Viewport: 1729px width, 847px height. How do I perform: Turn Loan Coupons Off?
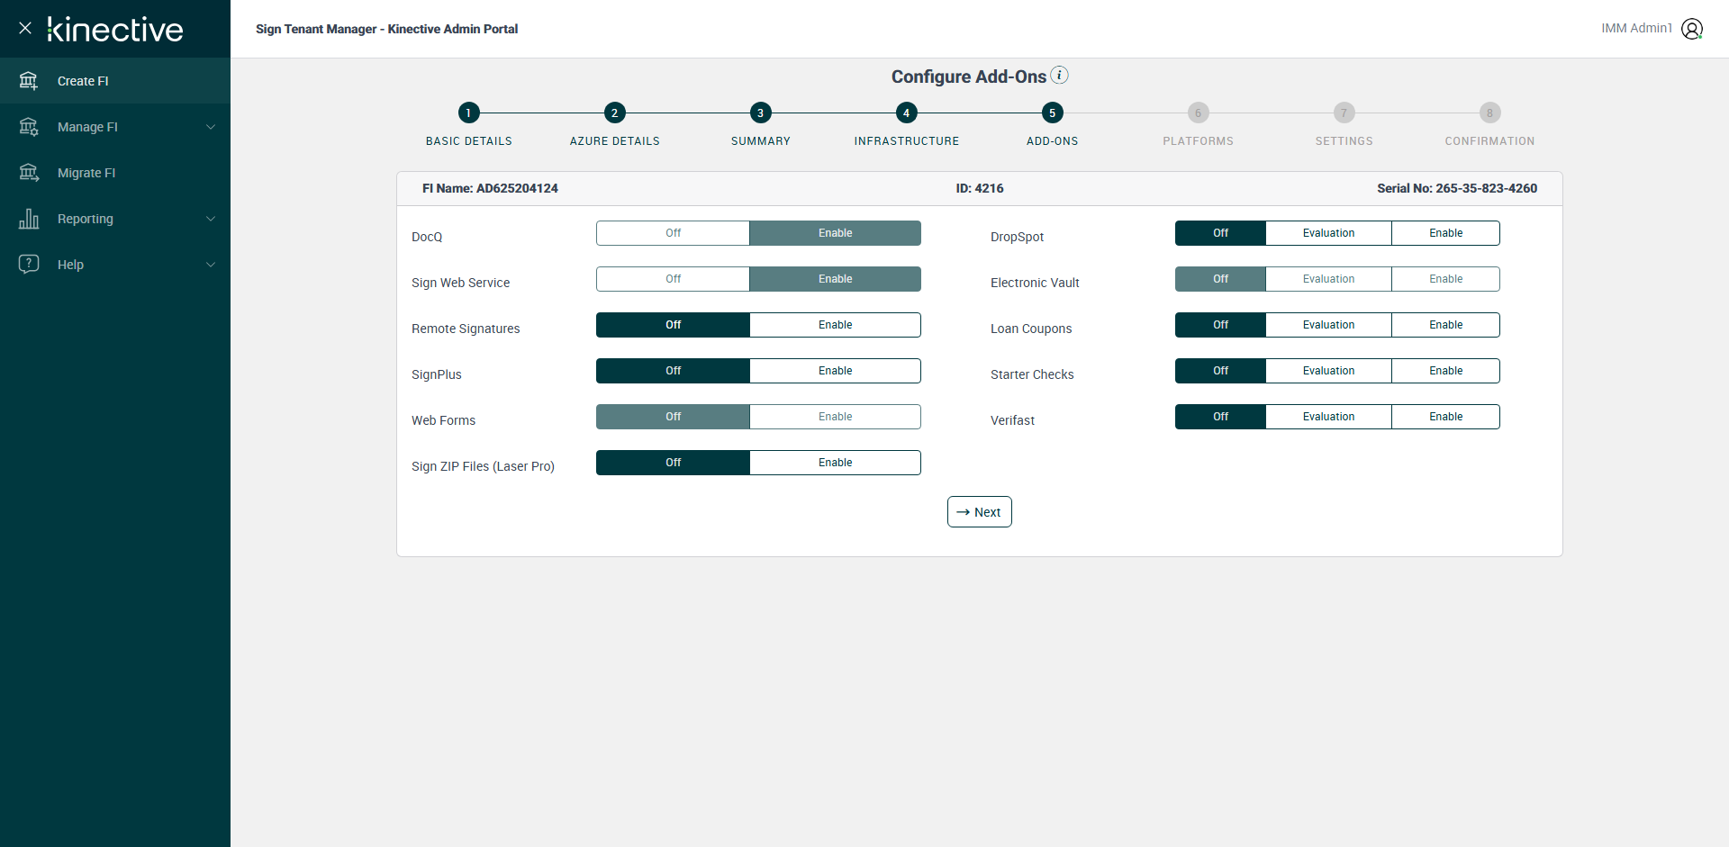[x=1220, y=325]
